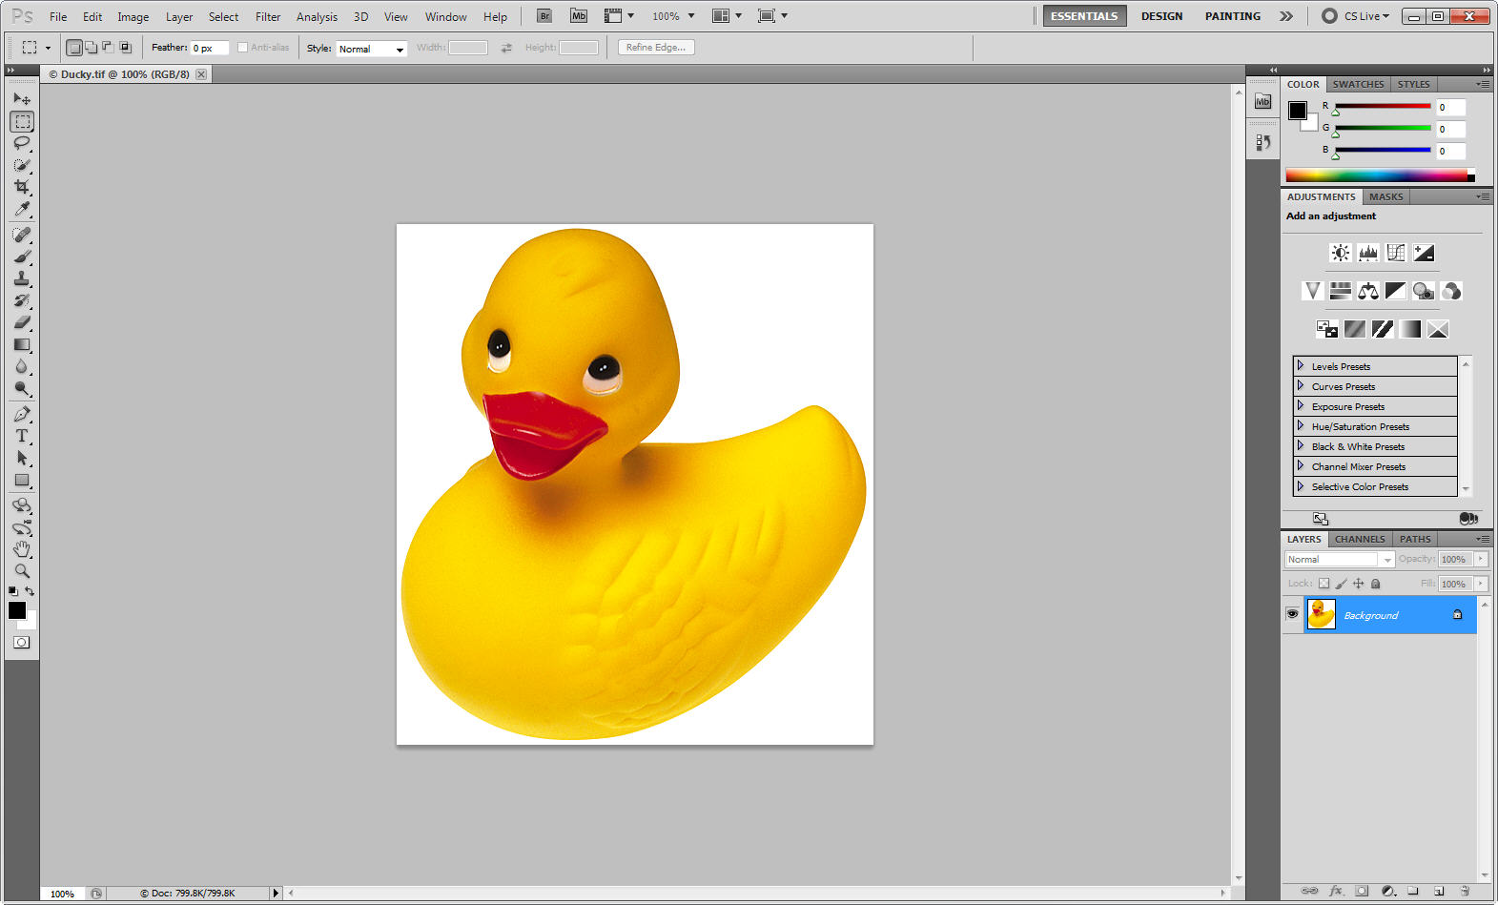This screenshot has width=1498, height=905.
Task: Choose Subtract from selection mode
Action: pos(108,47)
